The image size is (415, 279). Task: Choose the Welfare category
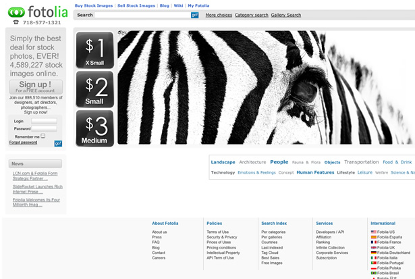(x=381, y=172)
